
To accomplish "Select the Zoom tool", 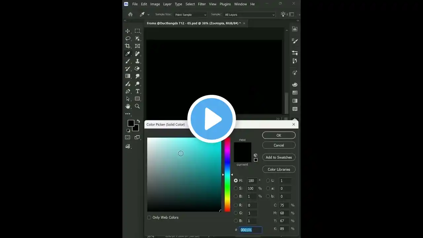I will [x=137, y=106].
